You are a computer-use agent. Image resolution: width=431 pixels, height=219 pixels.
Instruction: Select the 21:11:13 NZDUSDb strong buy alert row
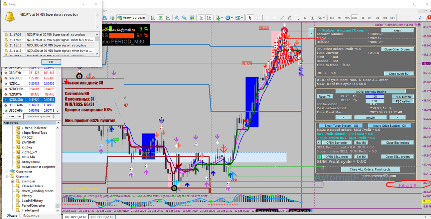[x=49, y=45]
